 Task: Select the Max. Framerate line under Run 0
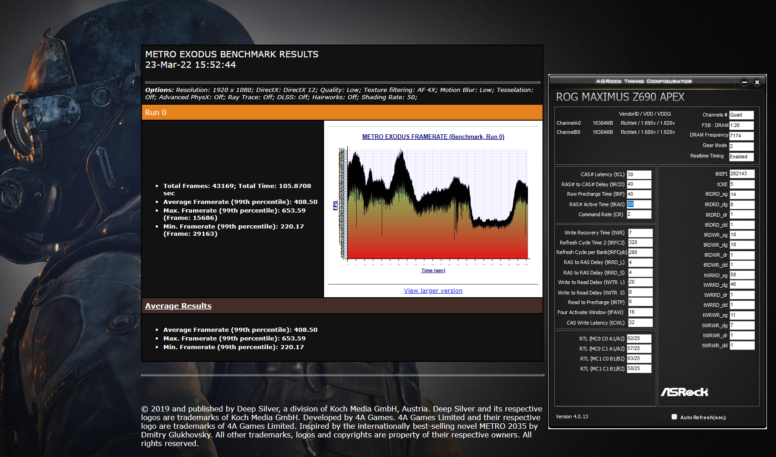point(234,214)
